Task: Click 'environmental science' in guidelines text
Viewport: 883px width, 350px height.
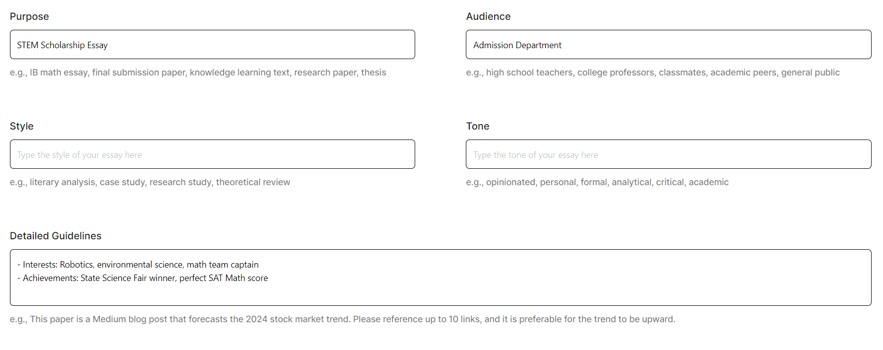Action: pos(140,265)
